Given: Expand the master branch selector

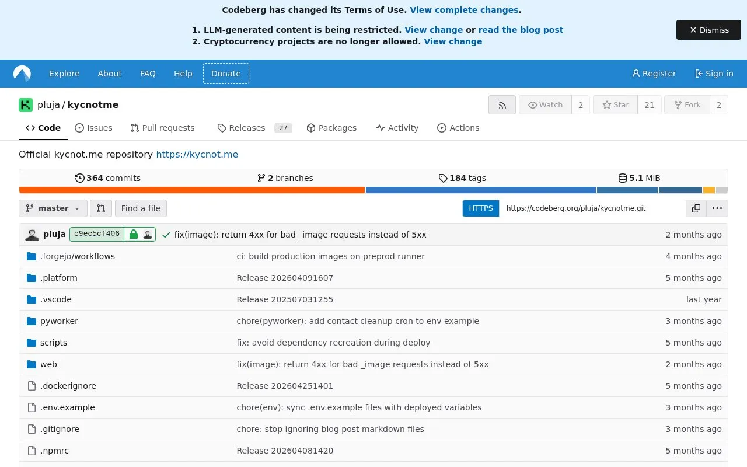Looking at the screenshot, I should click(53, 208).
